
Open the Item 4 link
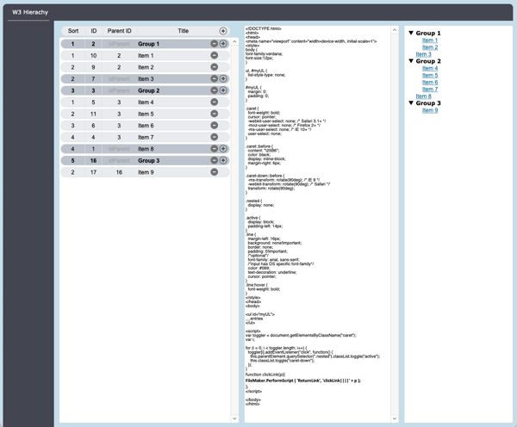pos(430,68)
